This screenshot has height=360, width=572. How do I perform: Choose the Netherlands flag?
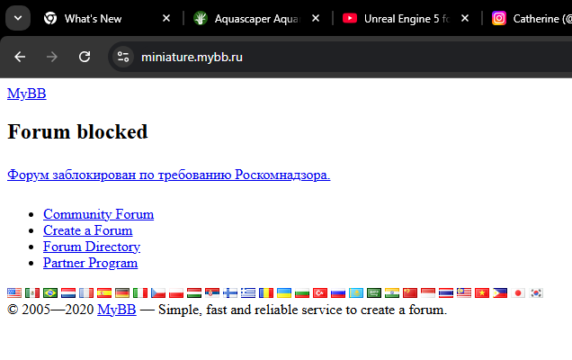(68, 292)
